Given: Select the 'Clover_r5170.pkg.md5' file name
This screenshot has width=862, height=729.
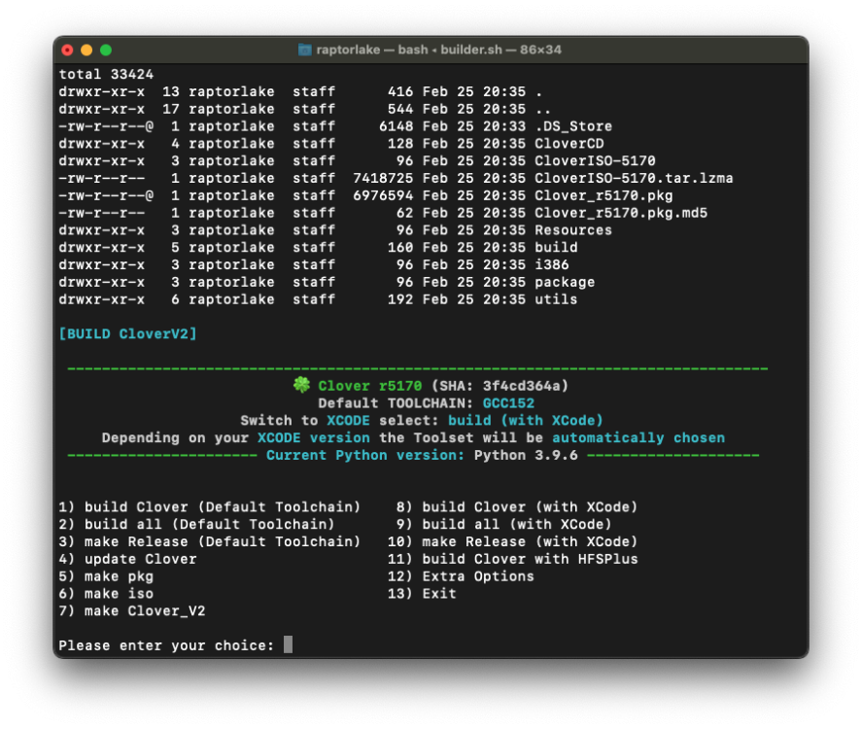Looking at the screenshot, I should click(x=621, y=213).
